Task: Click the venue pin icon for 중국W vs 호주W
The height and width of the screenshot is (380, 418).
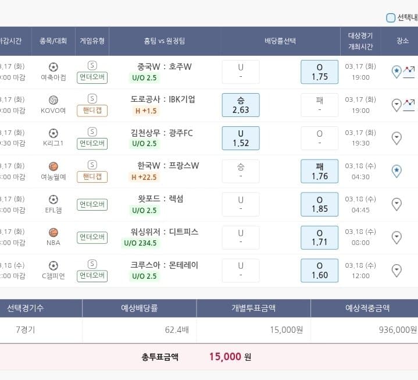Action: coord(396,72)
